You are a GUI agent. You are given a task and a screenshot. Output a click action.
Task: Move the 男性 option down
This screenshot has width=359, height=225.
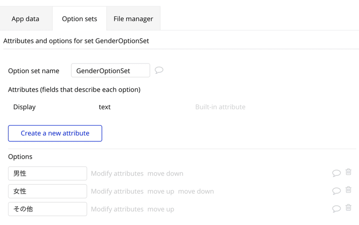pyautogui.click(x=165, y=174)
